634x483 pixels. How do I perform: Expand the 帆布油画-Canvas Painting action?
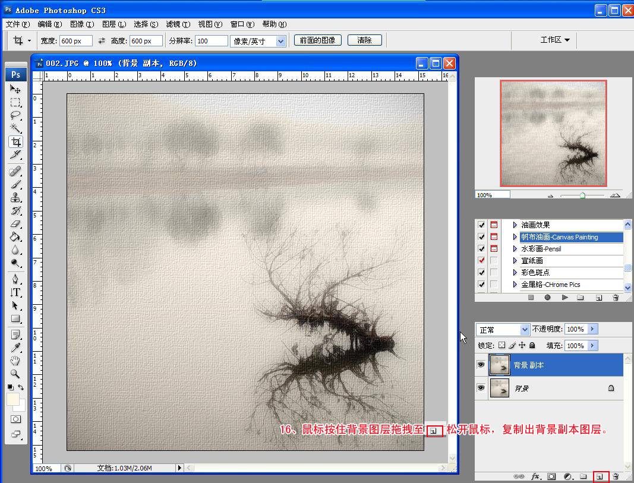pyautogui.click(x=515, y=237)
